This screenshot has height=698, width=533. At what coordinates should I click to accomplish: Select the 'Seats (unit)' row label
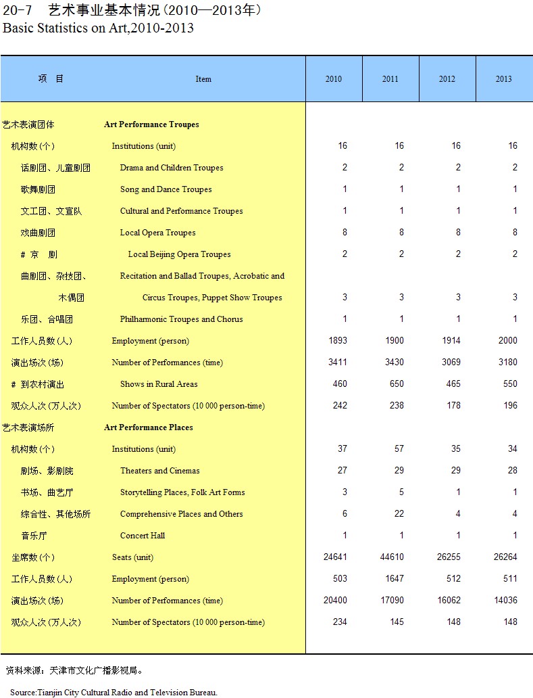click(x=132, y=557)
